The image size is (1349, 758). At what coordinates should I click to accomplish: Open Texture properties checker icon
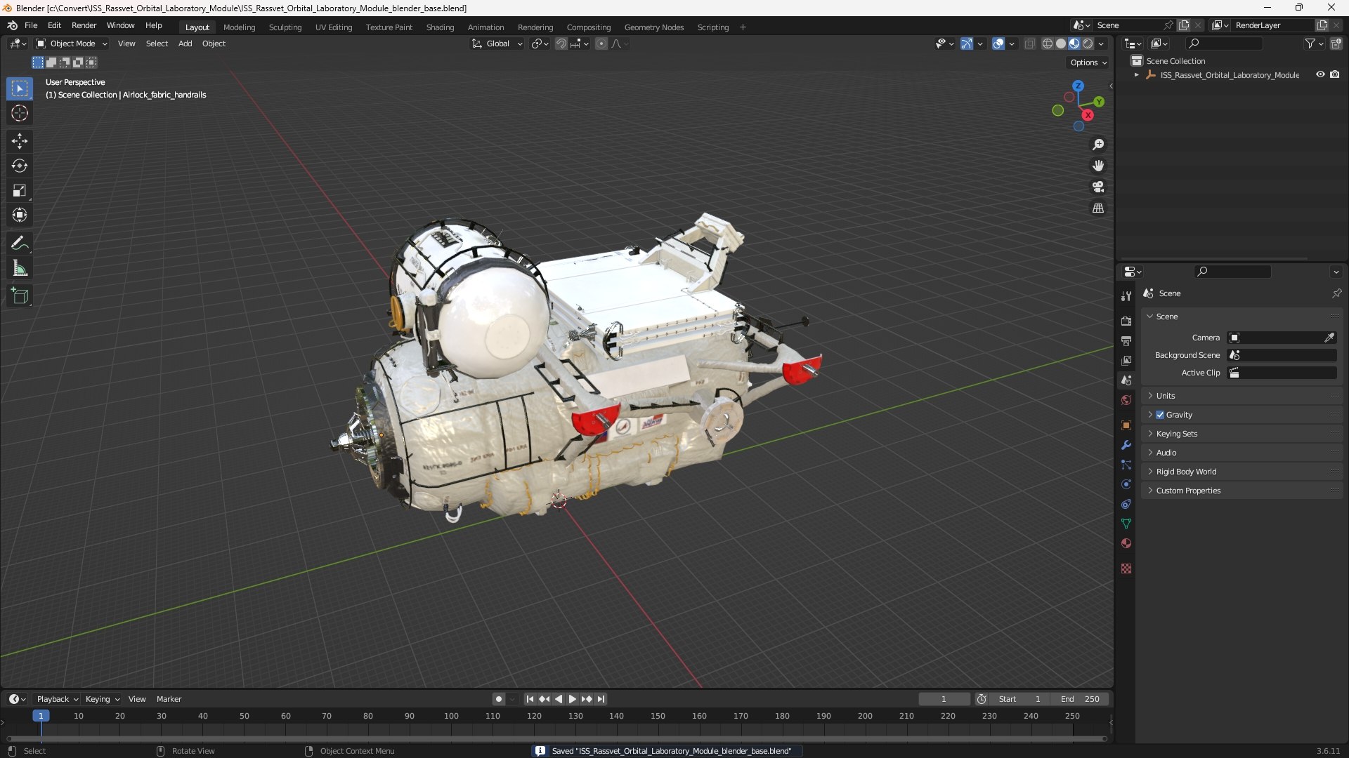[x=1126, y=568]
